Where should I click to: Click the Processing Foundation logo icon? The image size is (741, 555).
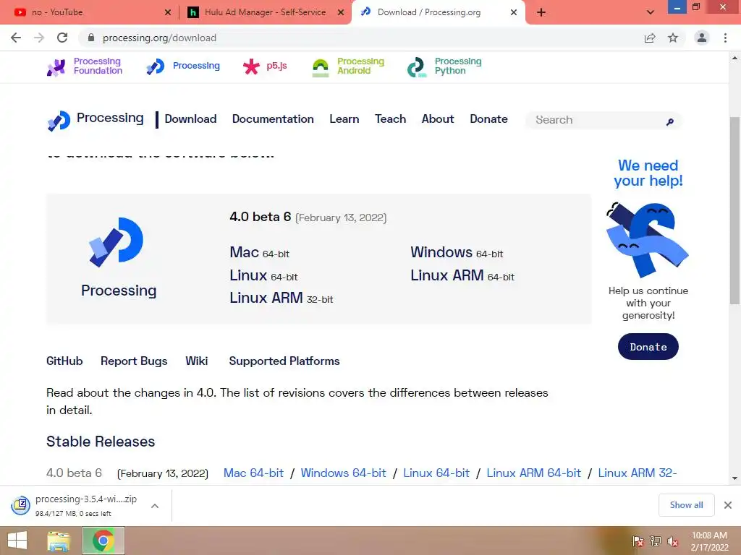click(x=56, y=67)
